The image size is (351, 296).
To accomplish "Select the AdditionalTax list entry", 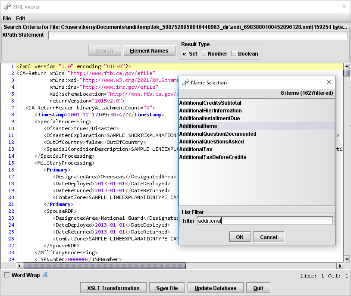I will click(x=257, y=149).
